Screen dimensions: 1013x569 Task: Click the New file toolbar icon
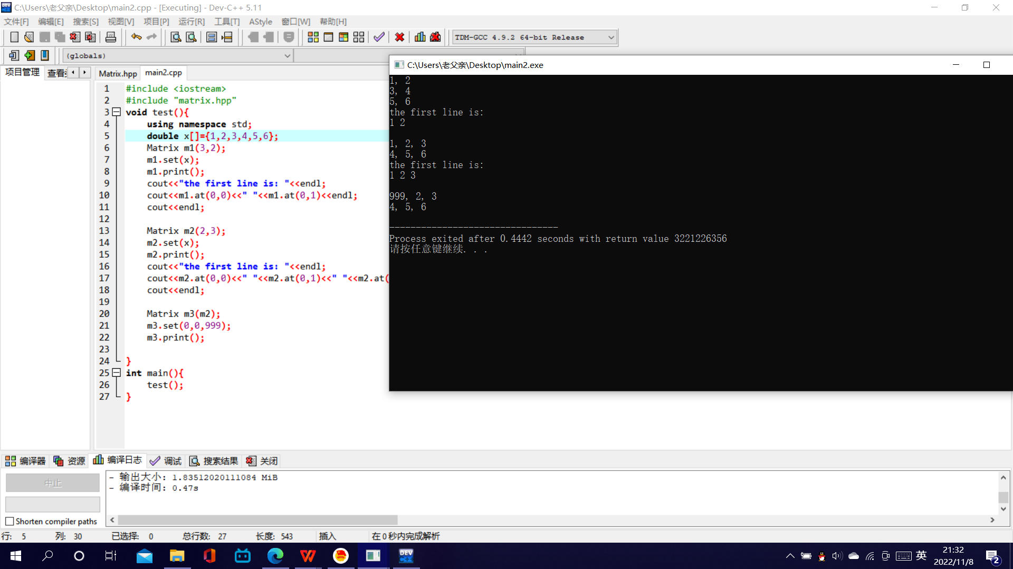(14, 37)
